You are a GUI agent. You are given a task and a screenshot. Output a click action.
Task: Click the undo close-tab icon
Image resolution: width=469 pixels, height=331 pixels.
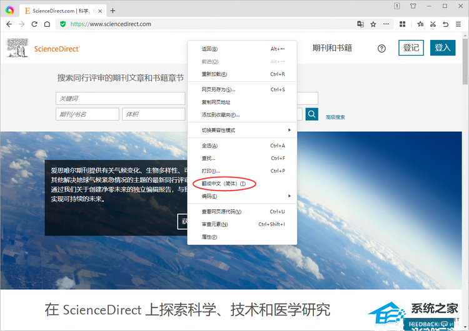click(x=446, y=24)
